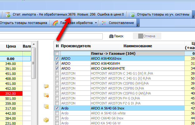Uncheck ARDO A5640G6WH checkbox
The height and width of the screenshot is (125, 195).
coord(57,63)
